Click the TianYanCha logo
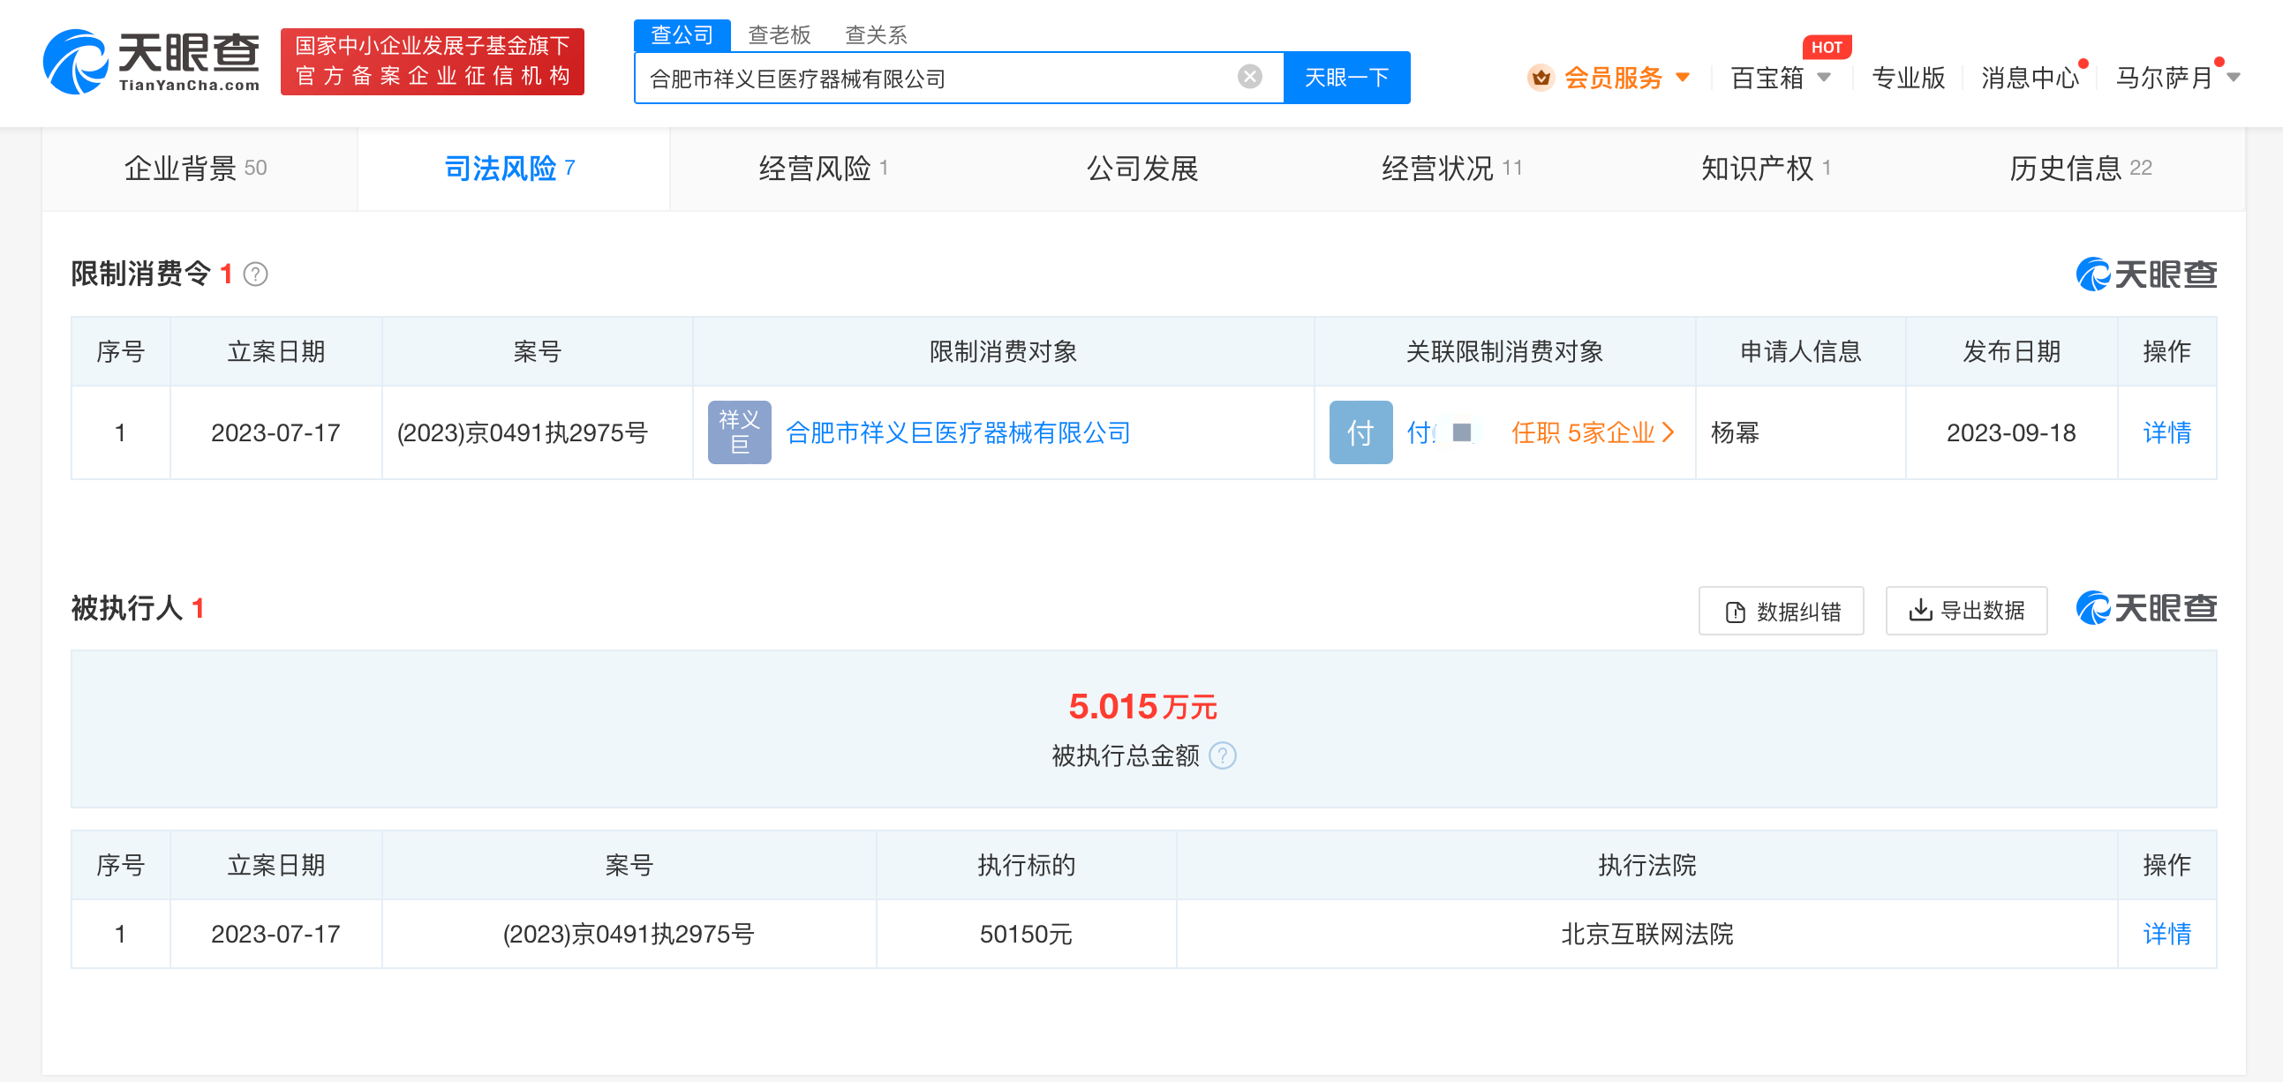The height and width of the screenshot is (1082, 2283). [x=151, y=61]
